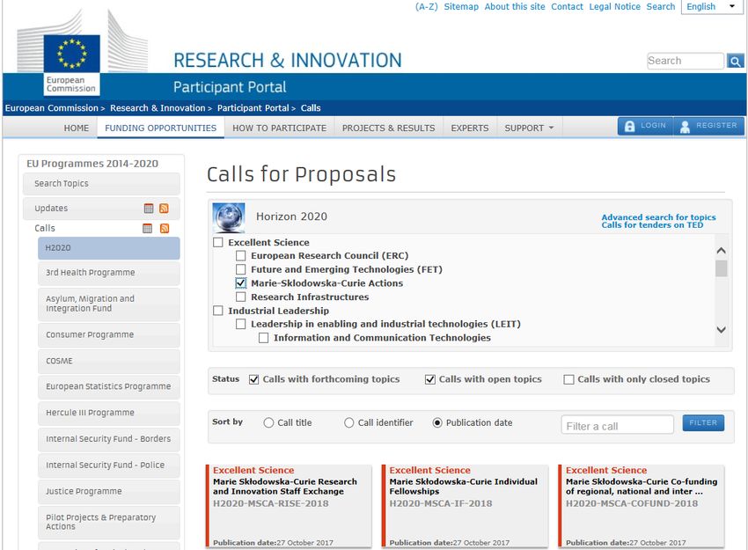Enable Calls with only closed topics
The height and width of the screenshot is (550, 748).
click(x=568, y=379)
